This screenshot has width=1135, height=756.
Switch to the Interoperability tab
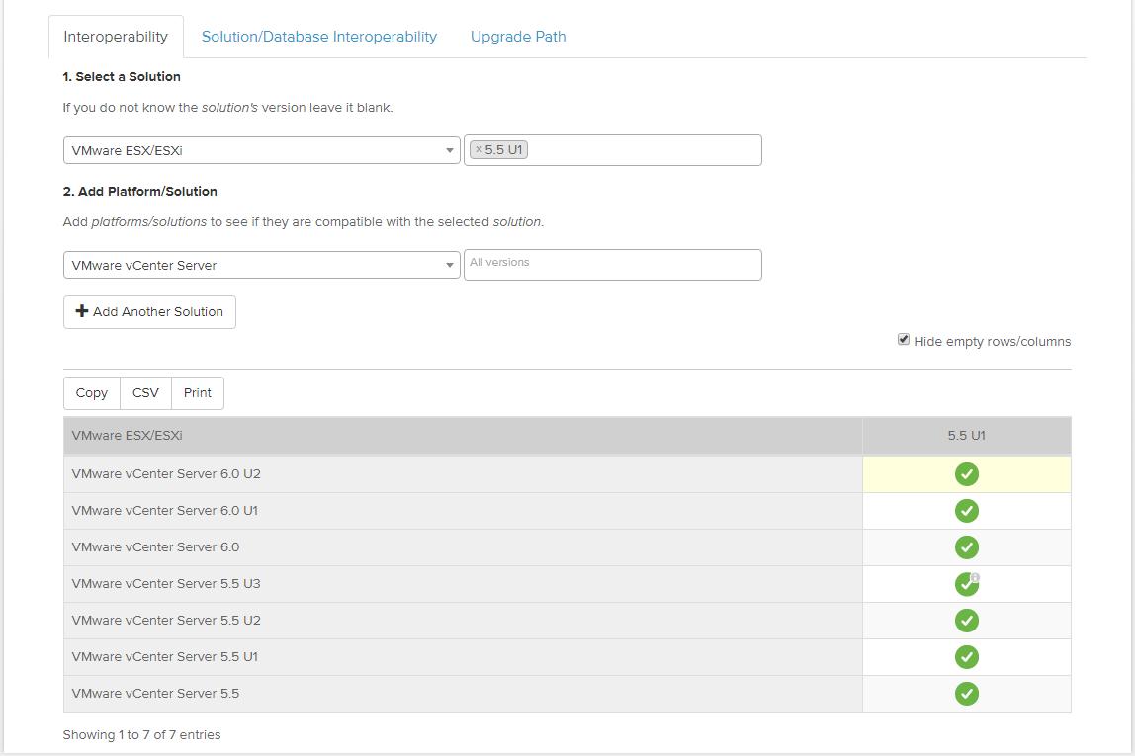coord(116,37)
